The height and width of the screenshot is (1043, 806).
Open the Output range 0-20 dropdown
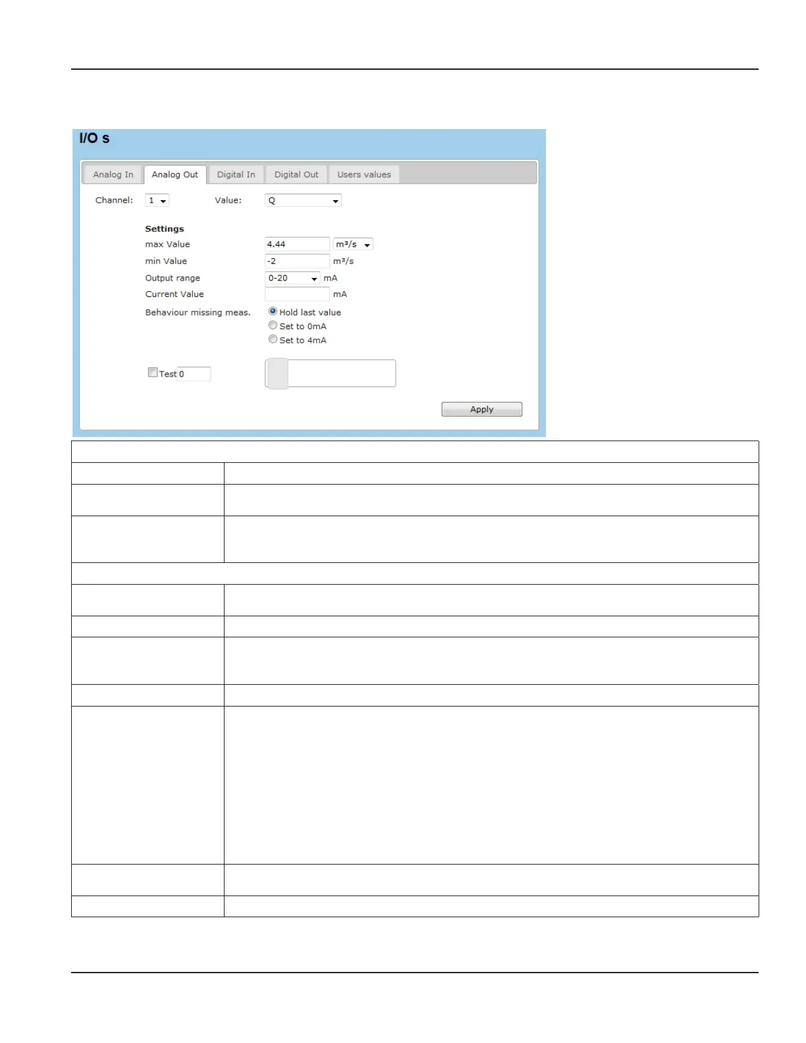(292, 278)
